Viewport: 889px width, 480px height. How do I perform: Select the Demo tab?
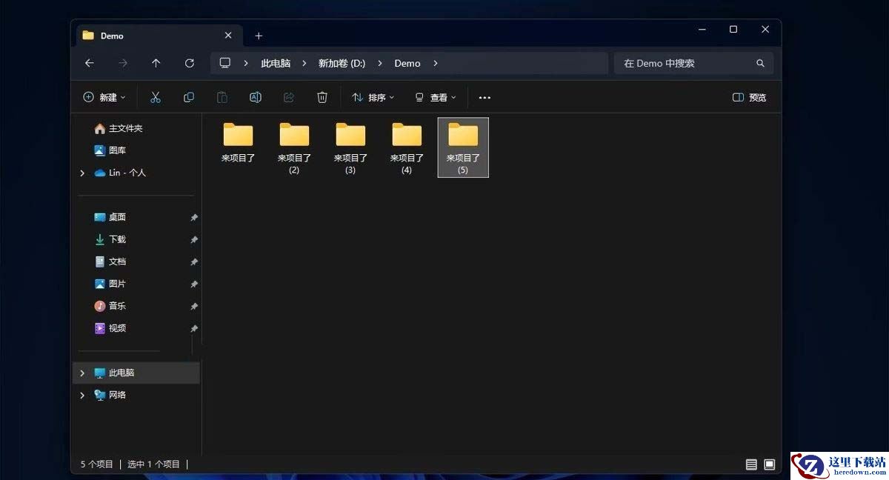(158, 36)
